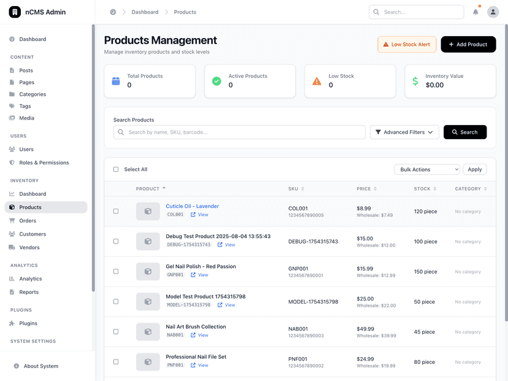508x381 pixels.
Task: Open the Bulk Actions dropdown
Action: pos(426,169)
